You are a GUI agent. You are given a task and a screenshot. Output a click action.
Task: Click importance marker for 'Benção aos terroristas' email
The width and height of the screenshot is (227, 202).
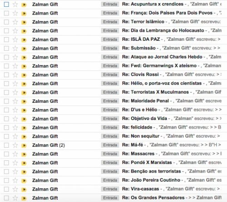pyautogui.click(x=24, y=172)
